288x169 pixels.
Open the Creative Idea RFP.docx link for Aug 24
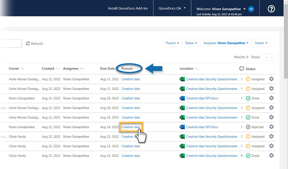tap(202, 127)
